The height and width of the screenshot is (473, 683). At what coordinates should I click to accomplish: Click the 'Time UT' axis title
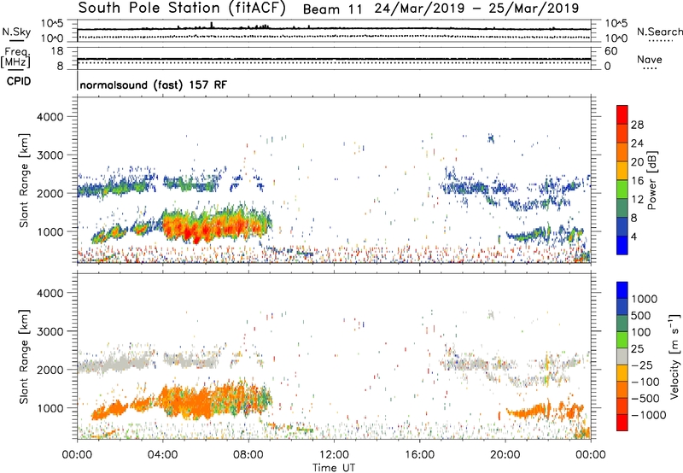[x=334, y=467]
